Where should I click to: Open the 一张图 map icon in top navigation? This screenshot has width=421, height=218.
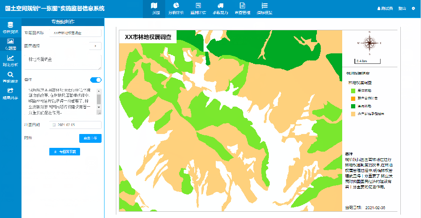(154, 5)
